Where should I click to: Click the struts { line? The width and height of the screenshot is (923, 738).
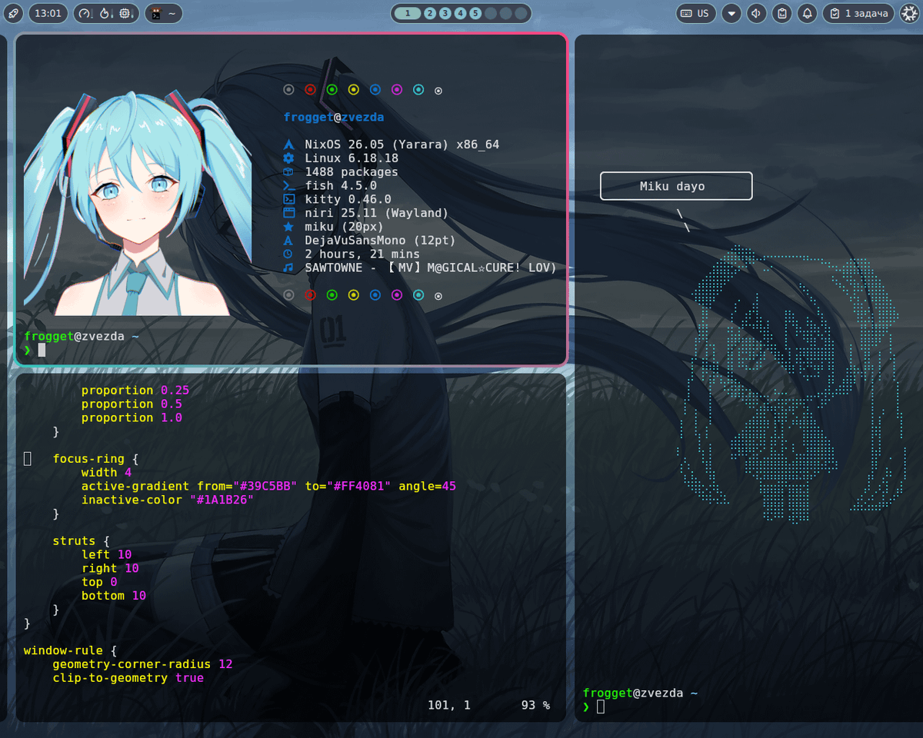81,541
